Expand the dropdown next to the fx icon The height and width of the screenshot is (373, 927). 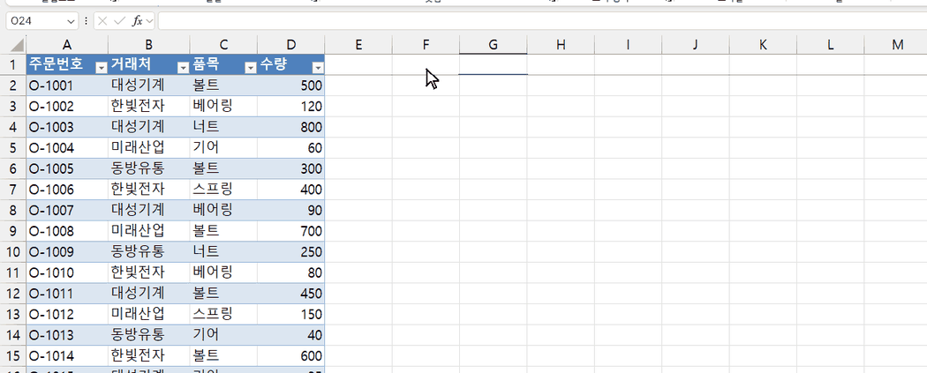point(149,21)
